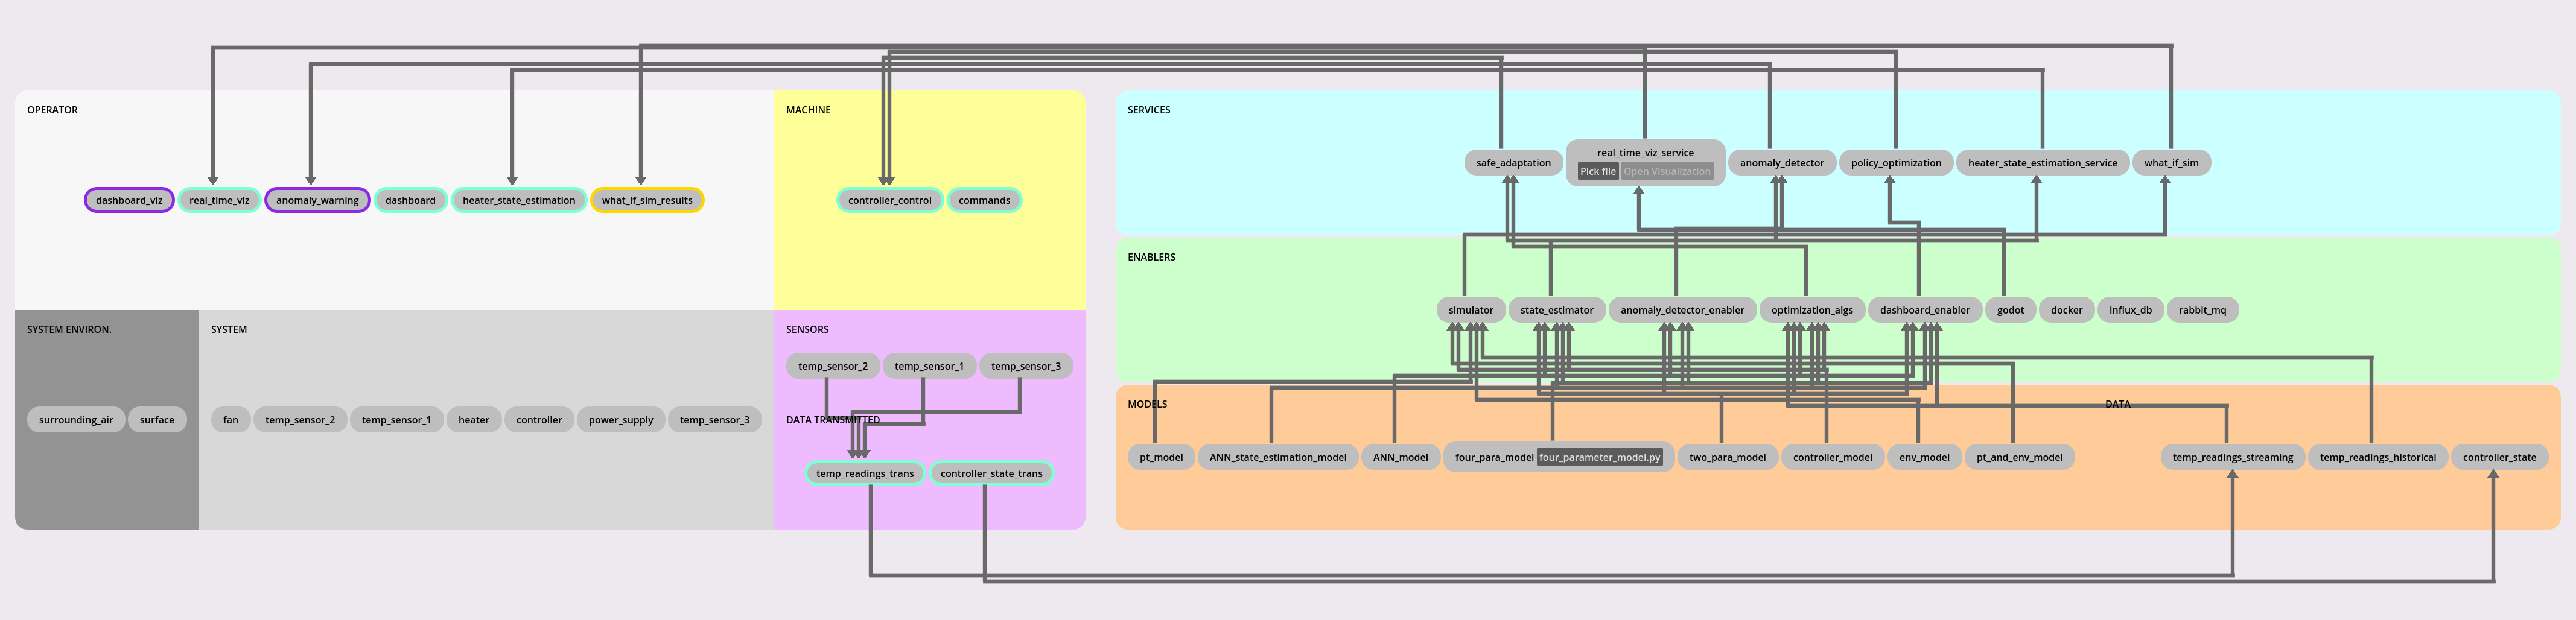The height and width of the screenshot is (620, 2576).
Task: Click the DATA TRANSMITTED label
Action: (x=833, y=420)
